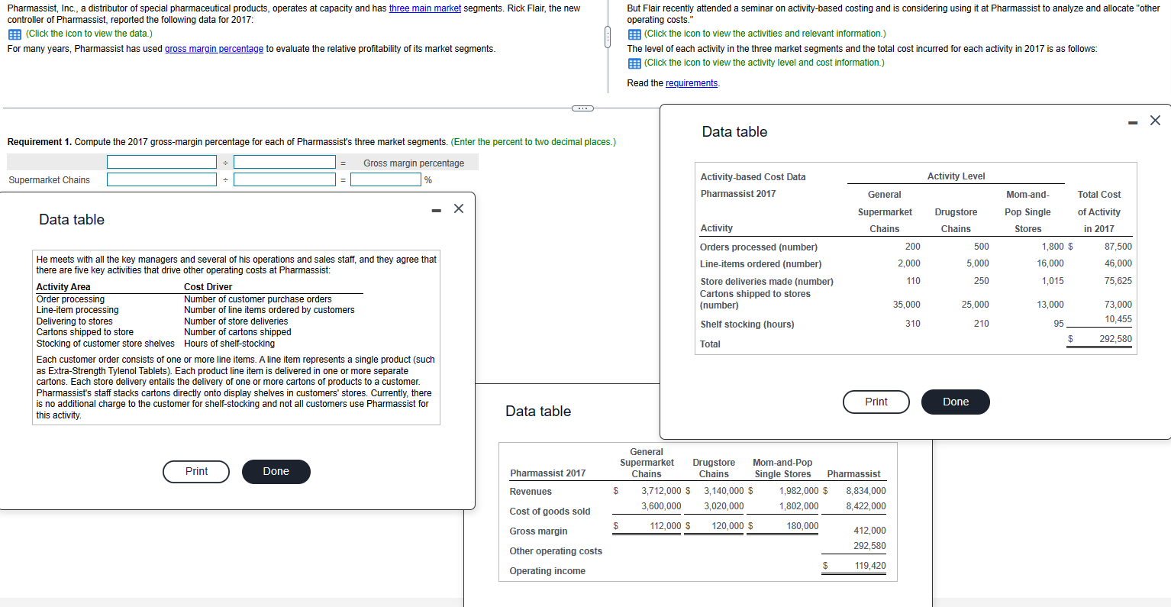Click Supermarket Chains denominator input field
The image size is (1171, 607).
[285, 179]
